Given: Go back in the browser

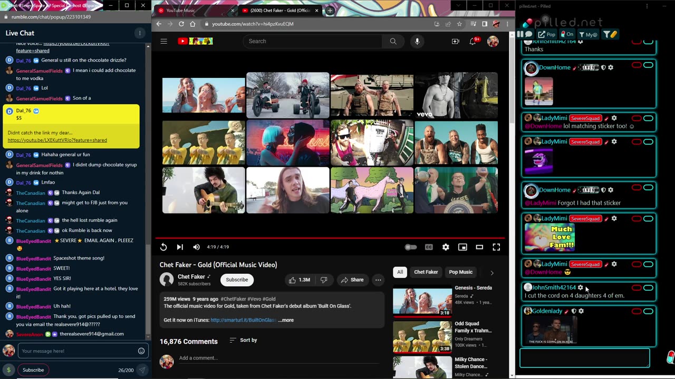Looking at the screenshot, I should 159,24.
